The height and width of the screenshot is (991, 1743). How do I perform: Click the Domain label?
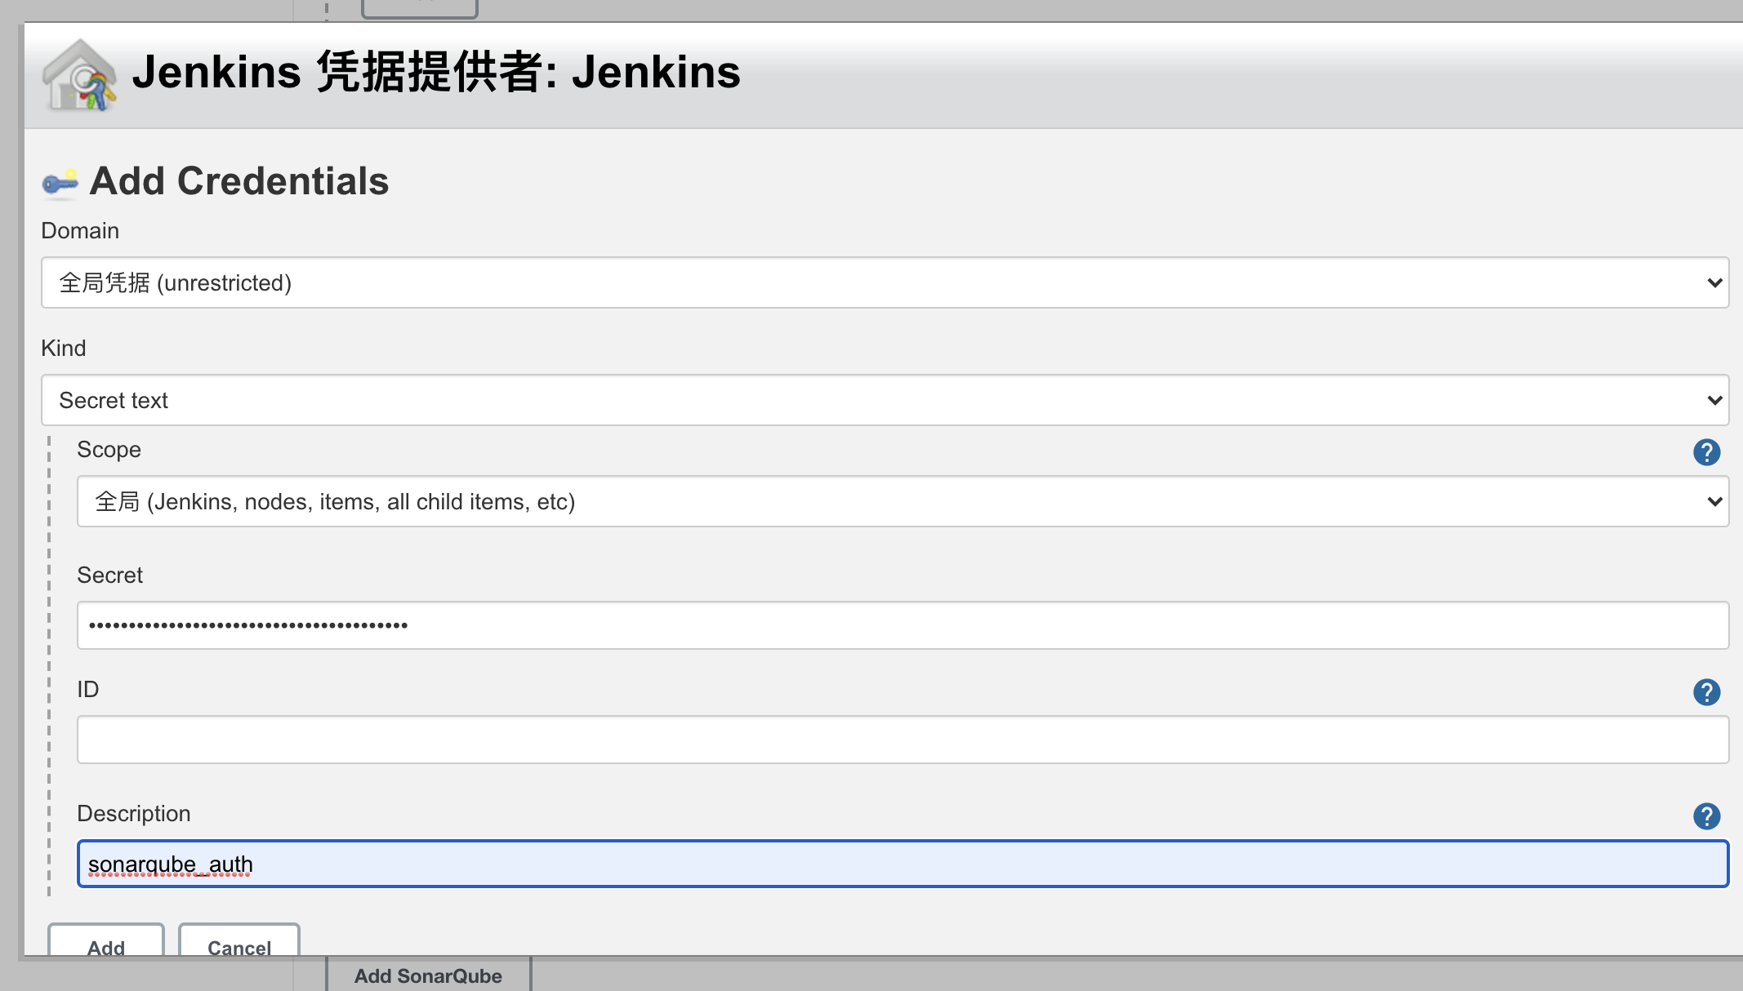coord(80,231)
